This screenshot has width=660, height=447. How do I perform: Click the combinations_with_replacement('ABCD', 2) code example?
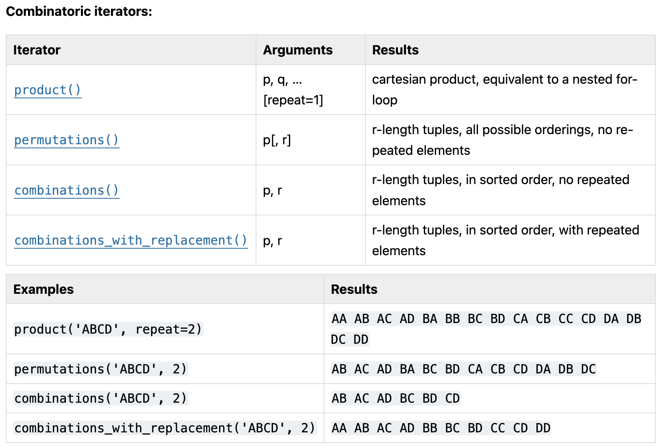click(x=165, y=428)
